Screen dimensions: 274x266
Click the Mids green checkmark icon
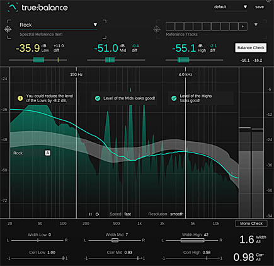click(x=98, y=98)
